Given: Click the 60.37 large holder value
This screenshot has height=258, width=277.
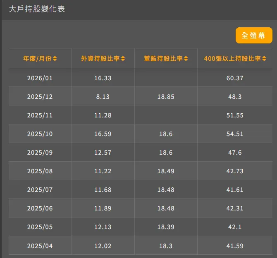Looking at the screenshot, I should click(235, 78).
